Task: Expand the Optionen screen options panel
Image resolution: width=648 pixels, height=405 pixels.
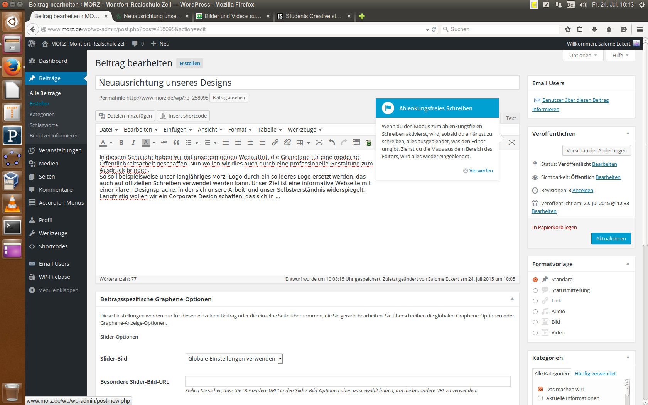Action: [583, 56]
